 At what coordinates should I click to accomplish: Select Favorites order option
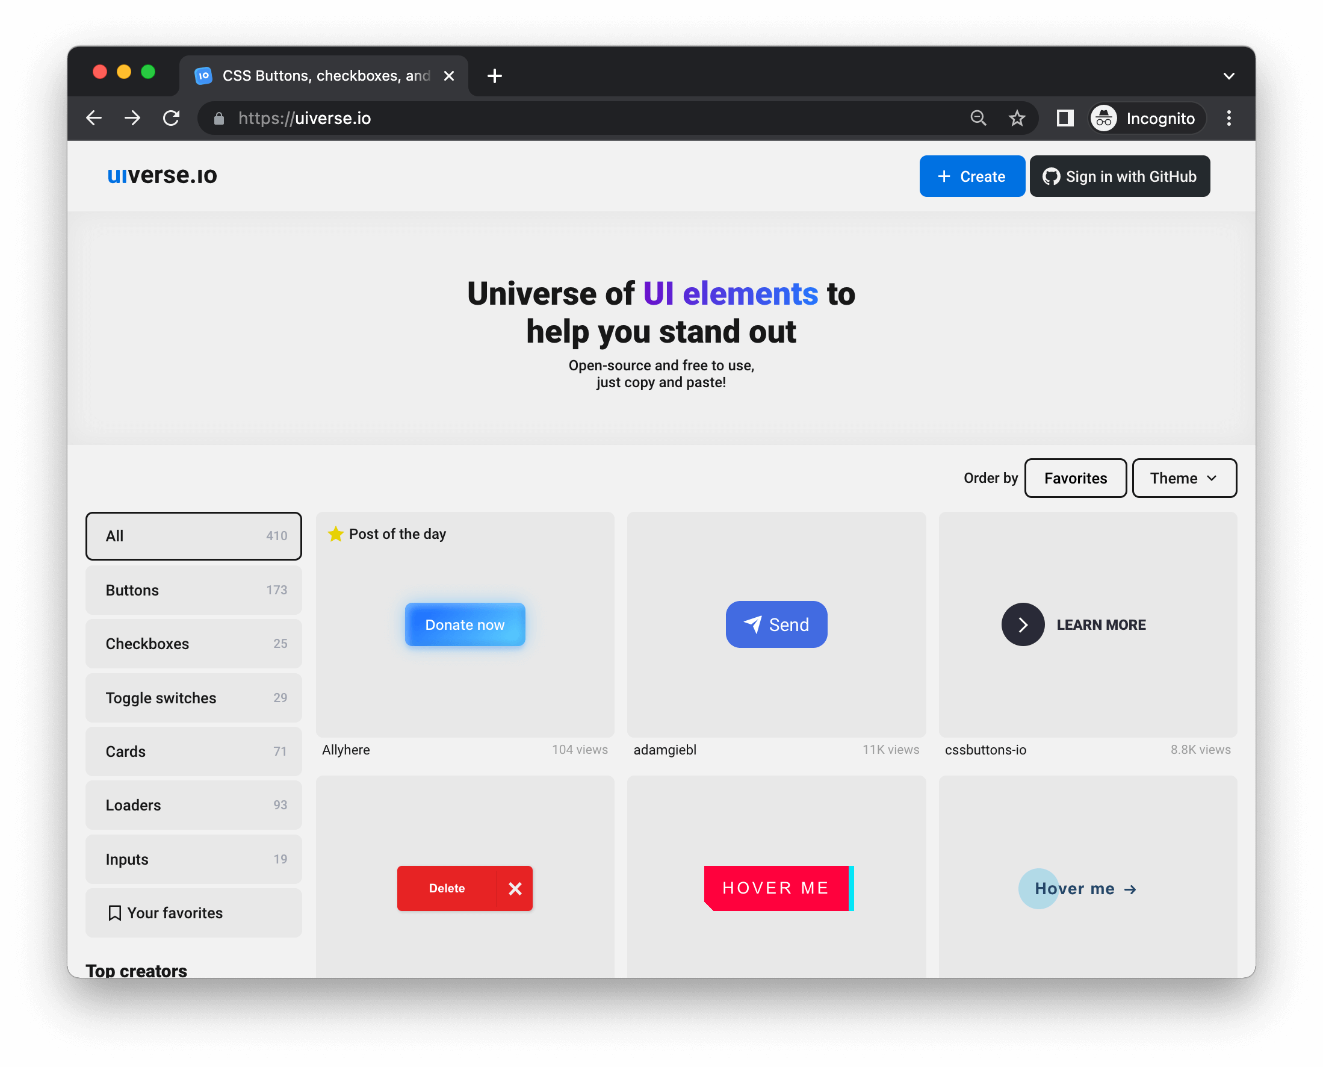tap(1075, 478)
